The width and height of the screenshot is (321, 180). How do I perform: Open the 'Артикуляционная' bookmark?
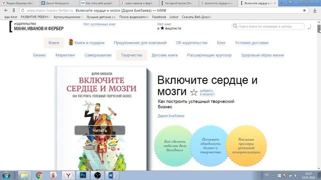[68, 17]
